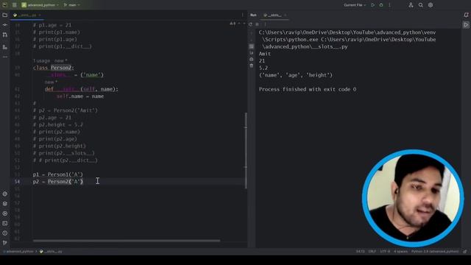Open the Pull Requests tool window
The image size is (471, 265).
coord(5,35)
